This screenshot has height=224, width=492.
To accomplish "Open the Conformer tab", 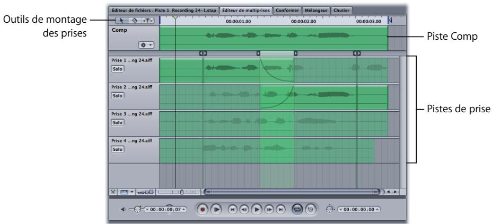I will [x=287, y=11].
